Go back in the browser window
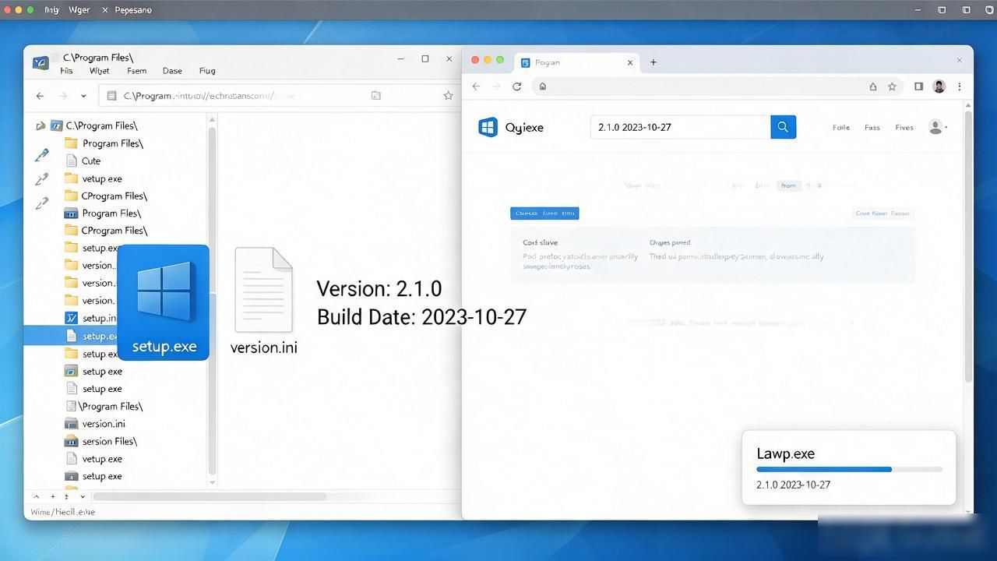Image resolution: width=997 pixels, height=561 pixels. point(476,86)
